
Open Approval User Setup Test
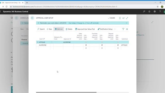tap(85, 29)
